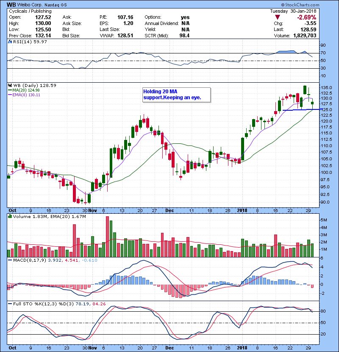Click the Options value yes

[185, 17]
